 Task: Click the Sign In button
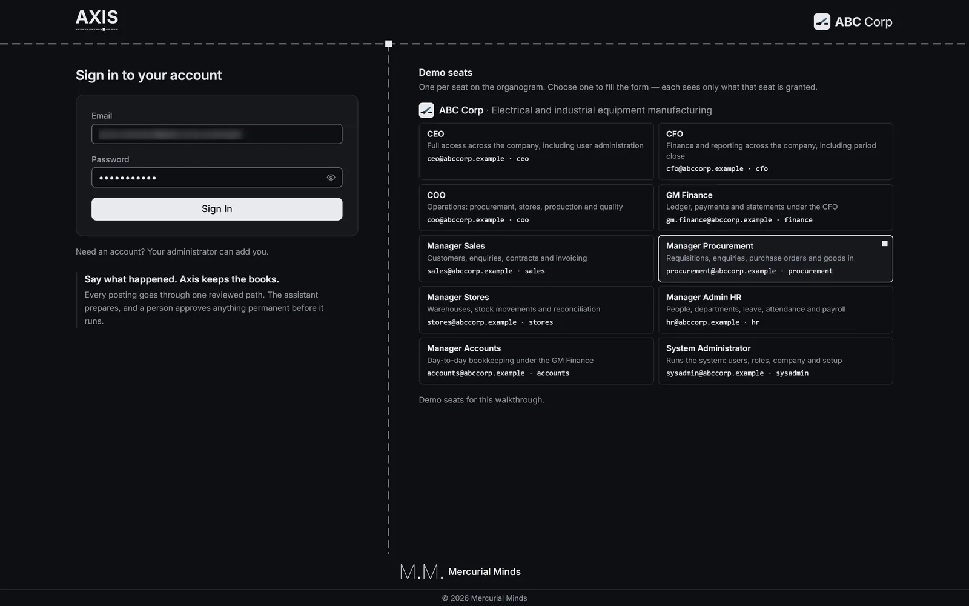tap(217, 209)
